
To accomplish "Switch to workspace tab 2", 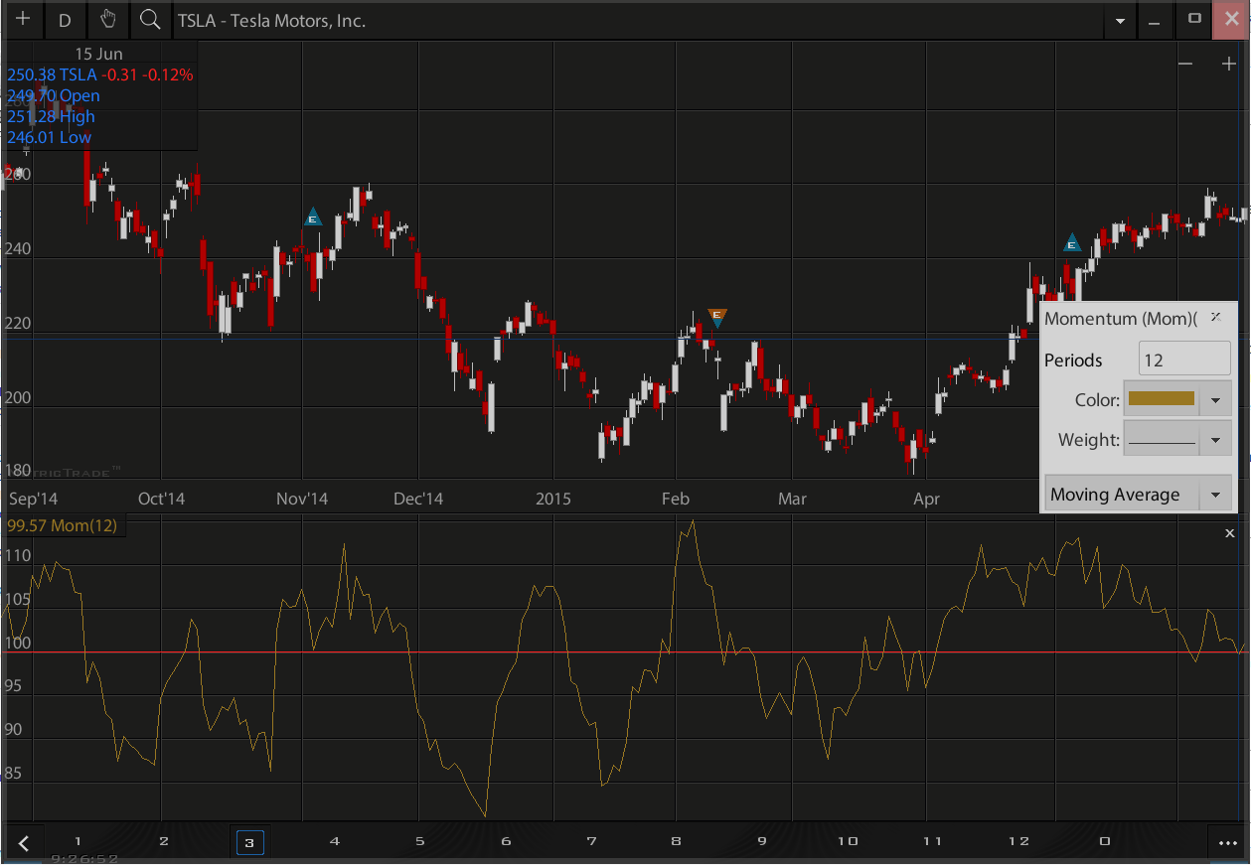I will 164,841.
